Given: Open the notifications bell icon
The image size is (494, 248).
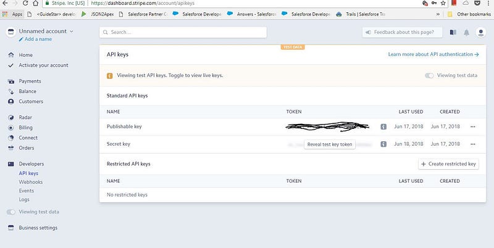Looking at the screenshot, I should pos(467,33).
